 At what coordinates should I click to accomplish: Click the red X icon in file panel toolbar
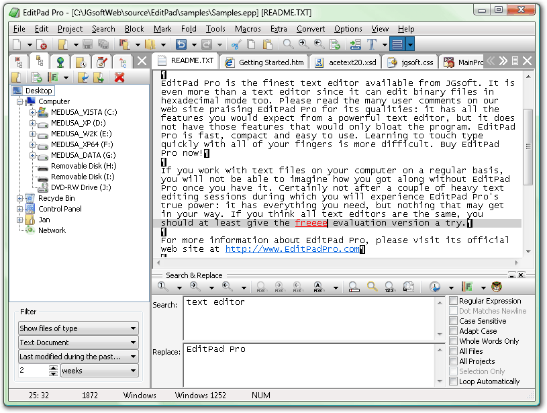pos(119,77)
